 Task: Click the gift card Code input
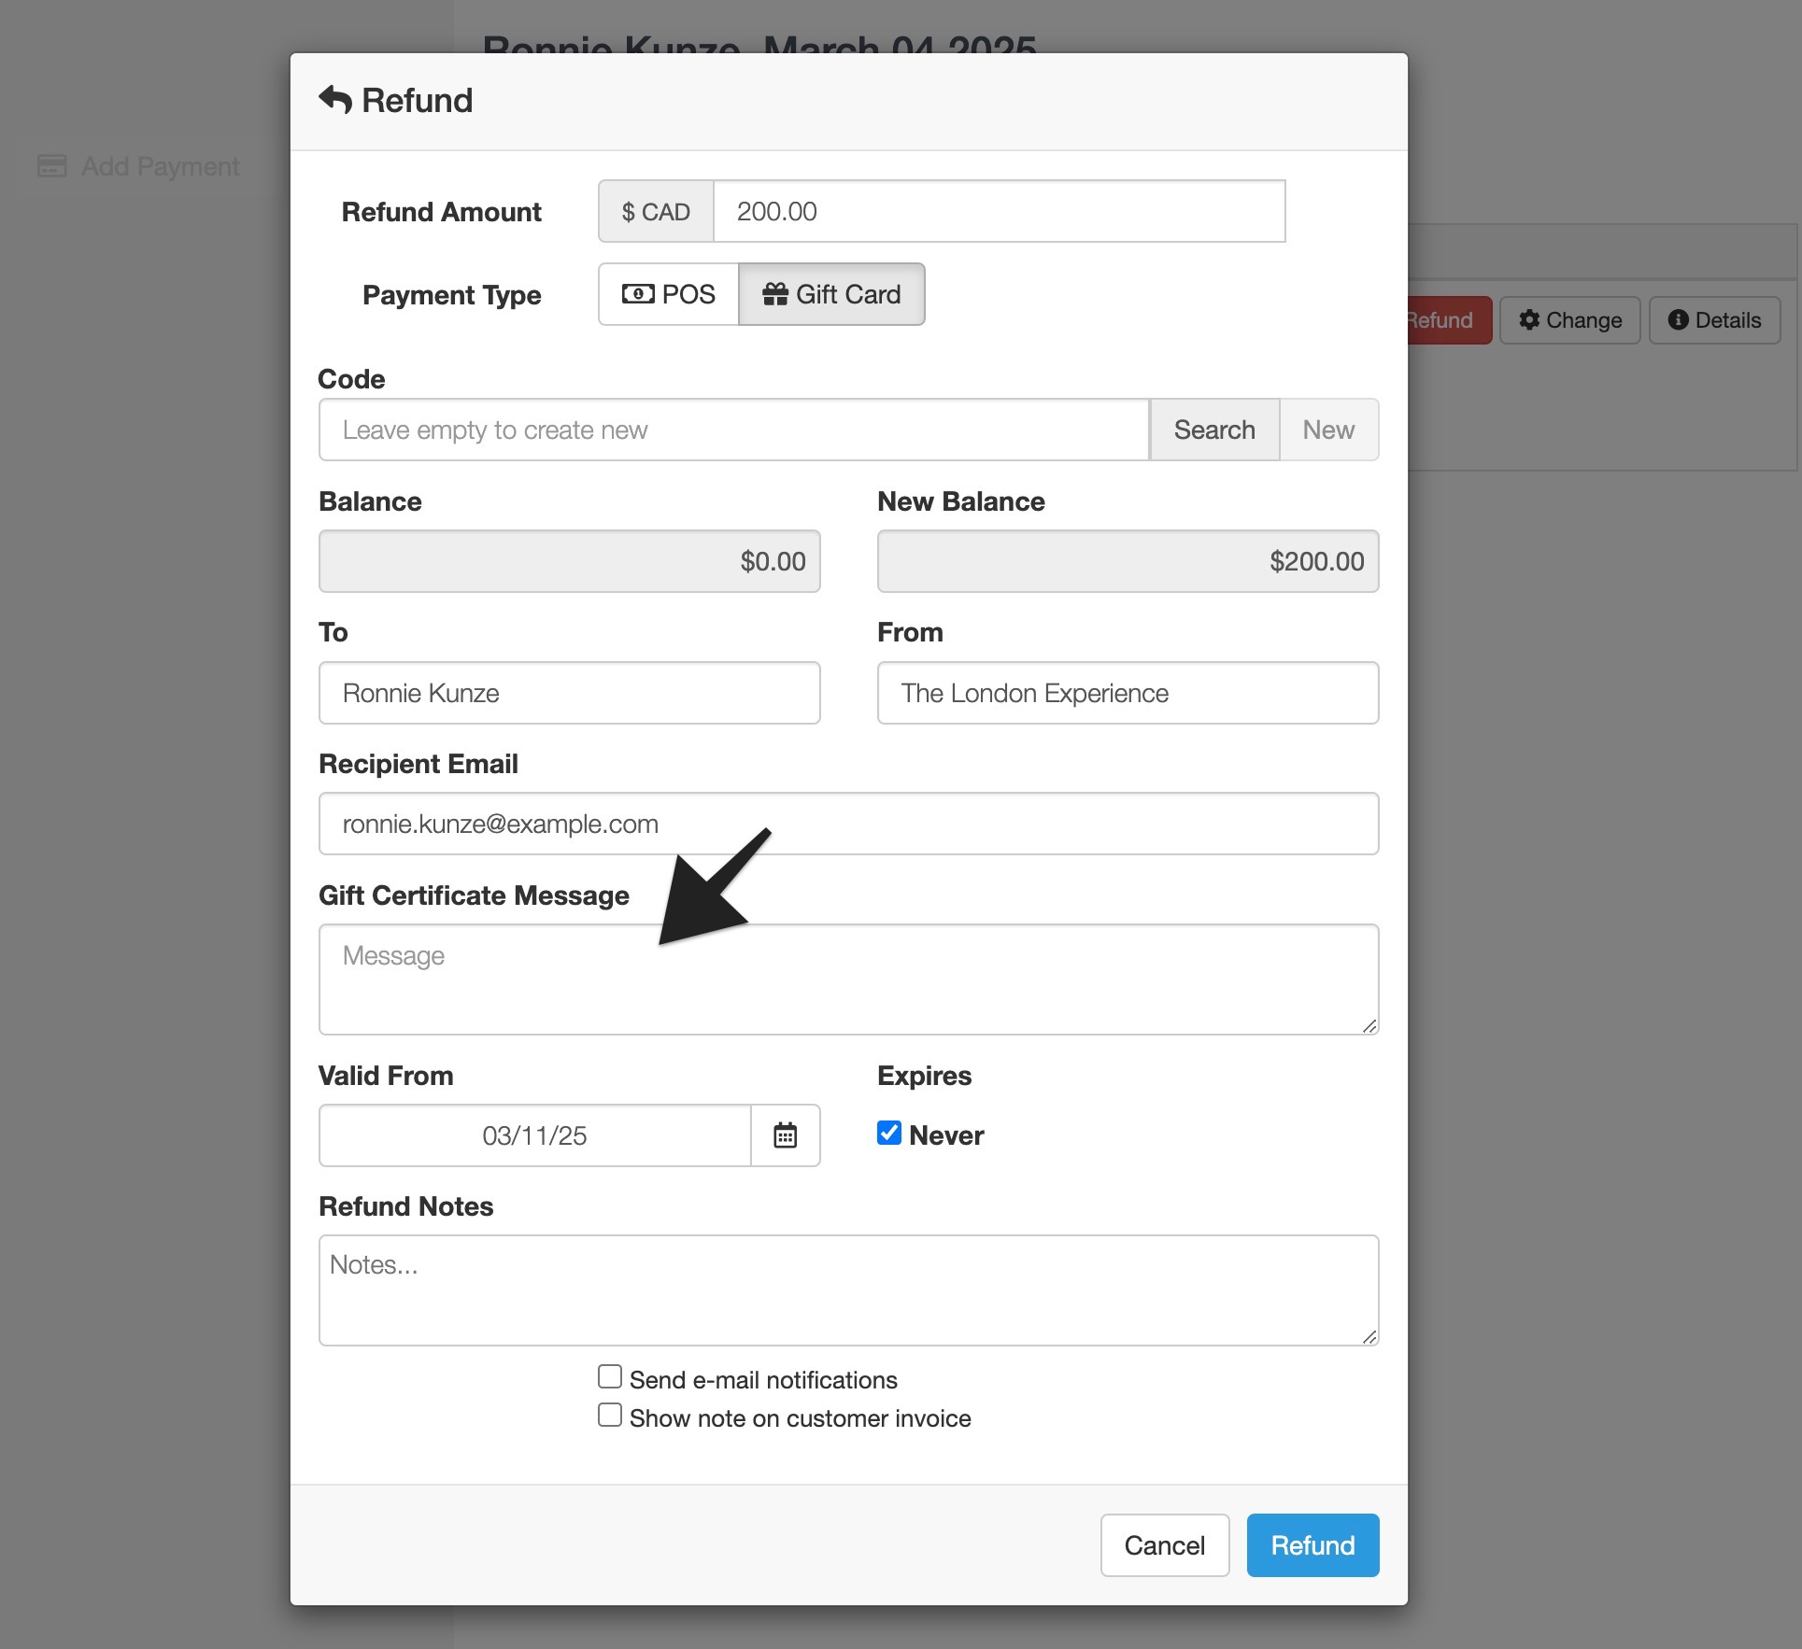point(734,430)
